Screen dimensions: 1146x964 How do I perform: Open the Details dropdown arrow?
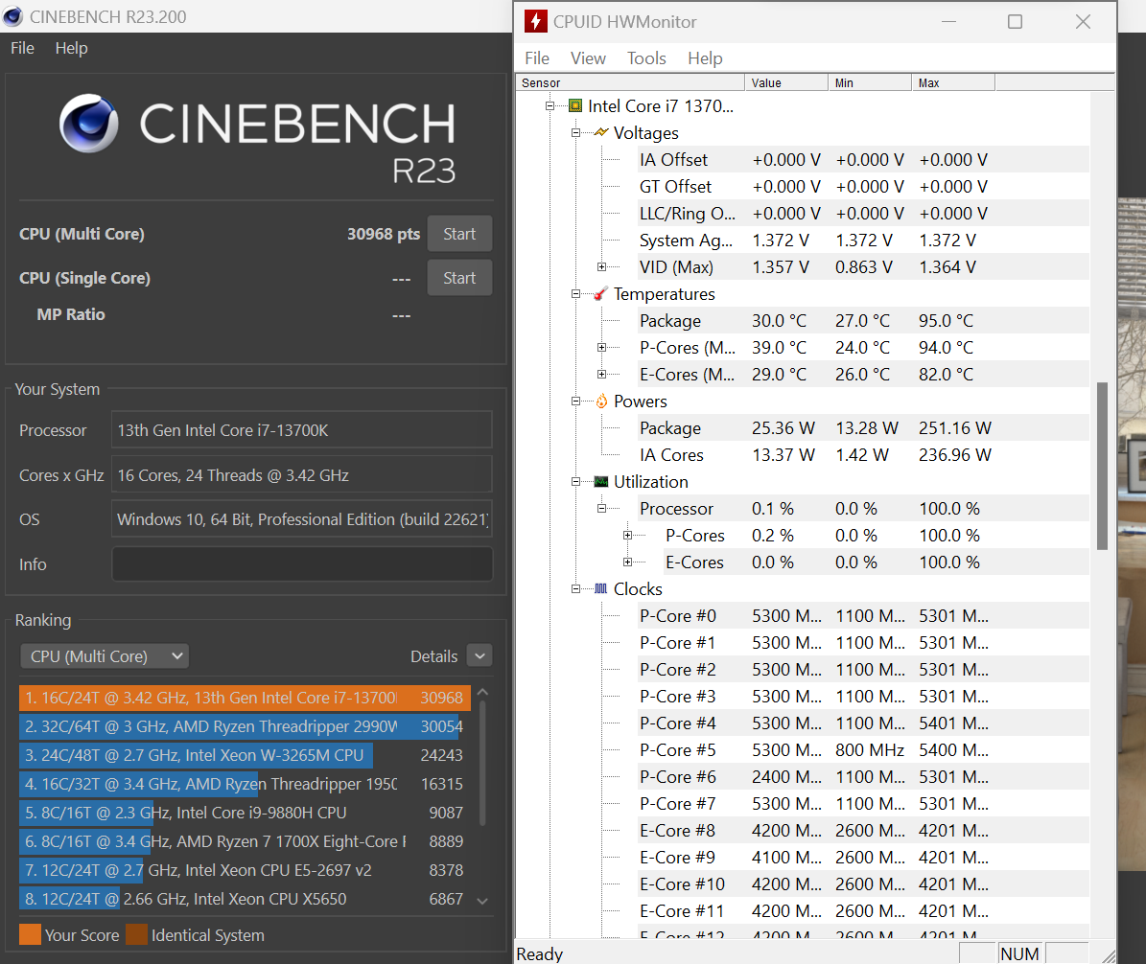click(x=479, y=655)
